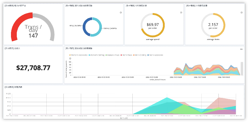Toggle legend button on average spend panel
This screenshot has width=248, height=122.
181,13
